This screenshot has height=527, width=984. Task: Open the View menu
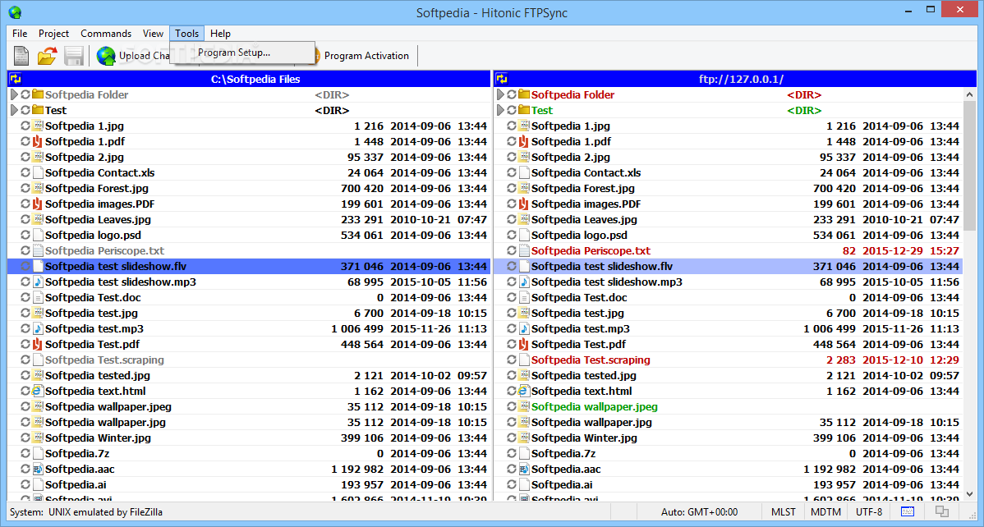coord(153,34)
